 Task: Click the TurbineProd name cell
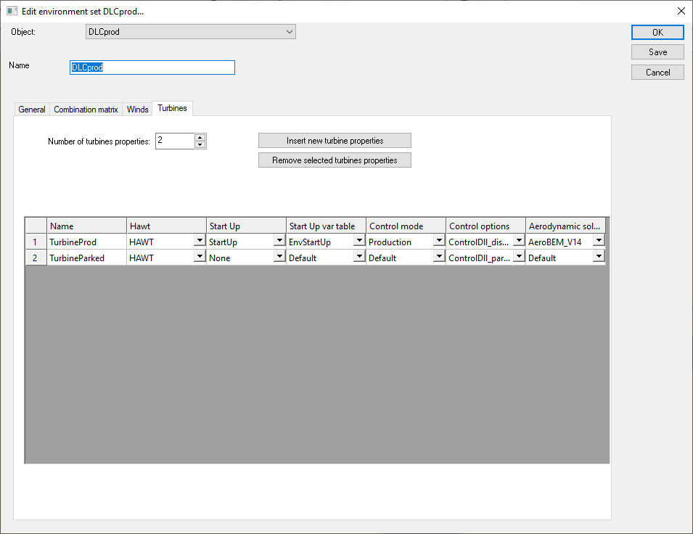point(86,242)
